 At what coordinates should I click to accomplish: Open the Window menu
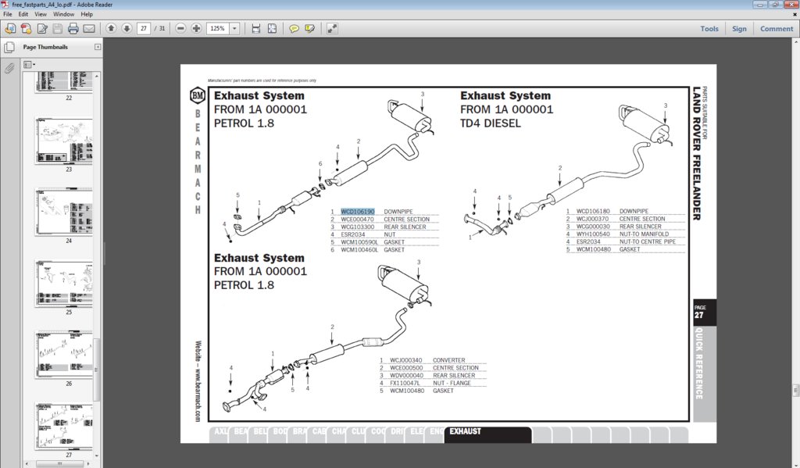(64, 14)
